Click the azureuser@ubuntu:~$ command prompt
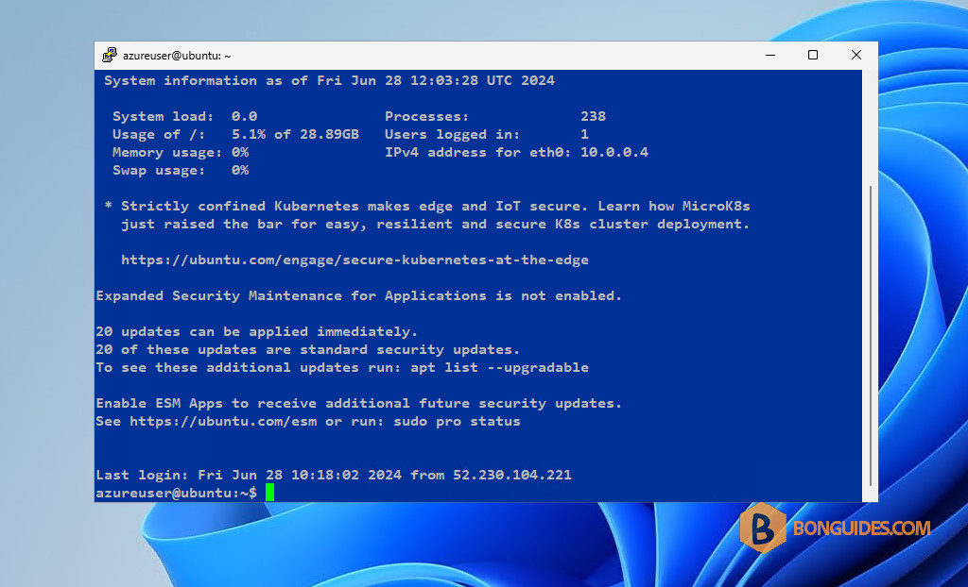This screenshot has height=587, width=968. (x=176, y=493)
